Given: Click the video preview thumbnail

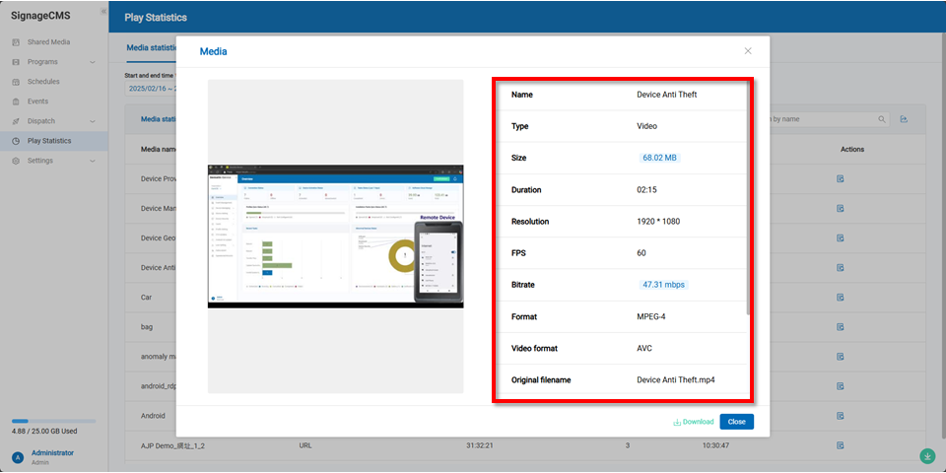Looking at the screenshot, I should point(335,236).
